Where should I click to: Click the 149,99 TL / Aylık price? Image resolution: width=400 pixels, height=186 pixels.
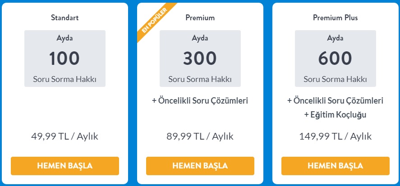click(335, 136)
